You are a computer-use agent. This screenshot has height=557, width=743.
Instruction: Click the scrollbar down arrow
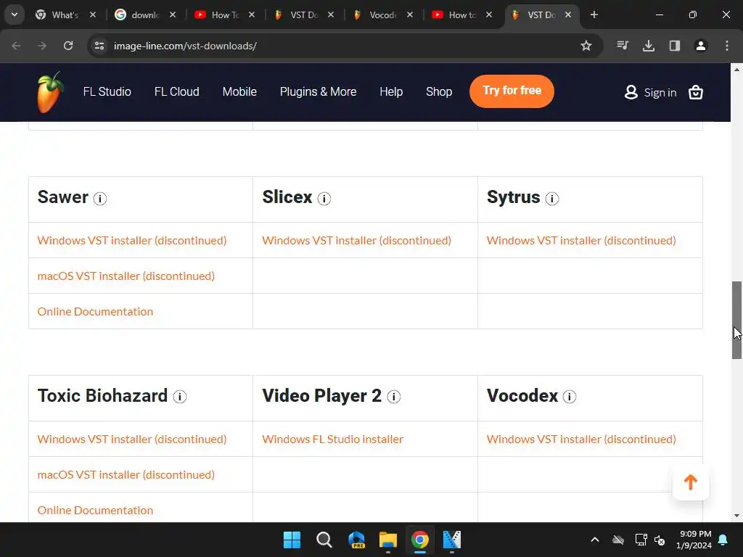coord(736,516)
